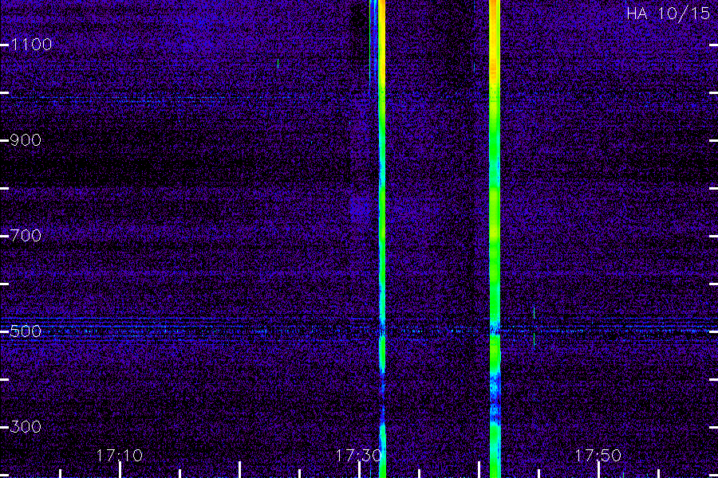Click the 900 frequency axis label
The image size is (718, 478).
coord(26,140)
